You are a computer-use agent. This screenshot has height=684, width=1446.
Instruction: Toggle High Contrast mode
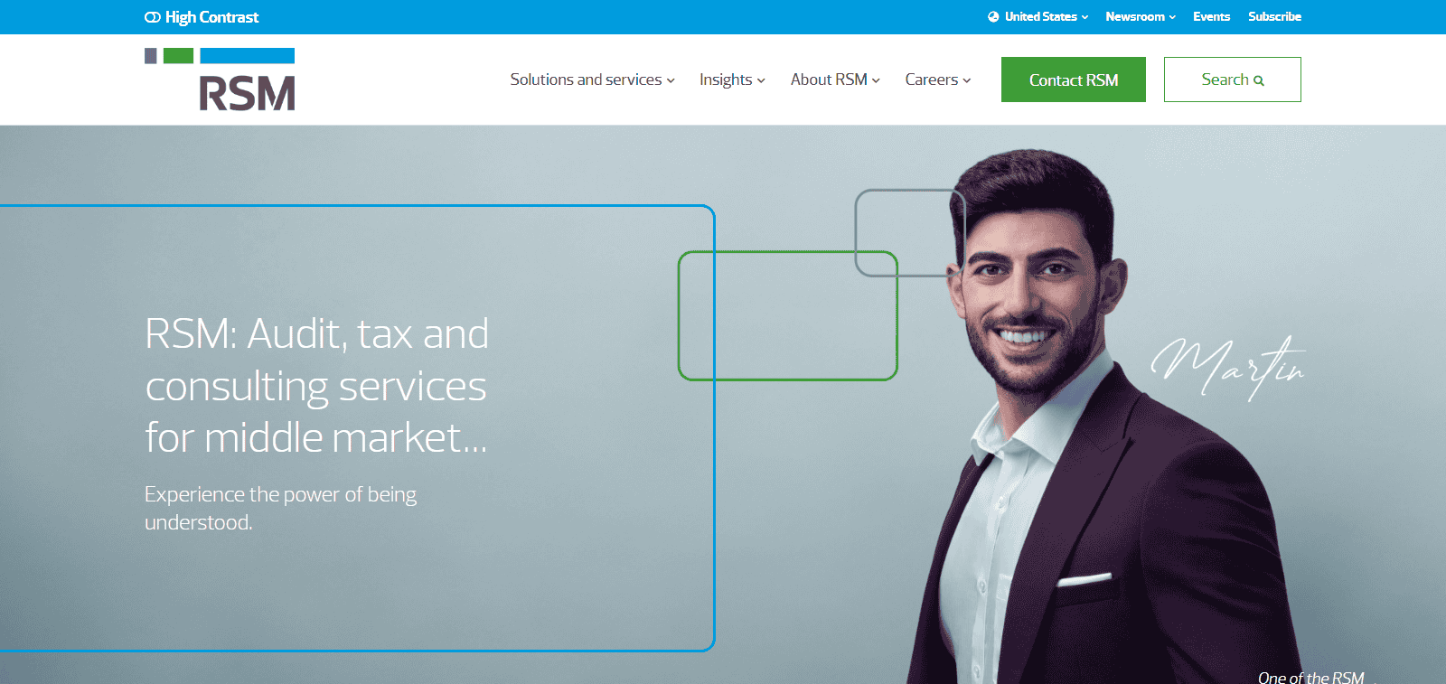[x=202, y=17]
